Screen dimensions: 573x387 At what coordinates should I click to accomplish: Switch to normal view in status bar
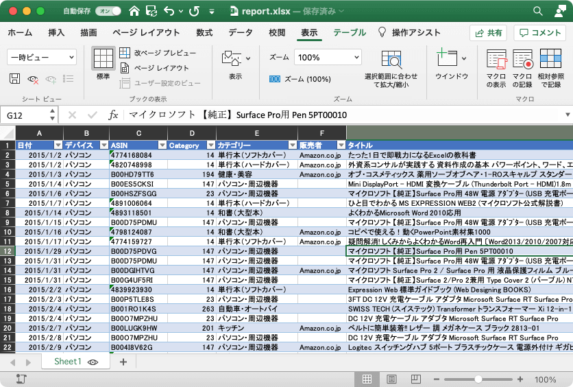click(x=367, y=379)
